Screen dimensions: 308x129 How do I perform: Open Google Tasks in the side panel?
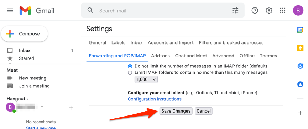pos(300,66)
